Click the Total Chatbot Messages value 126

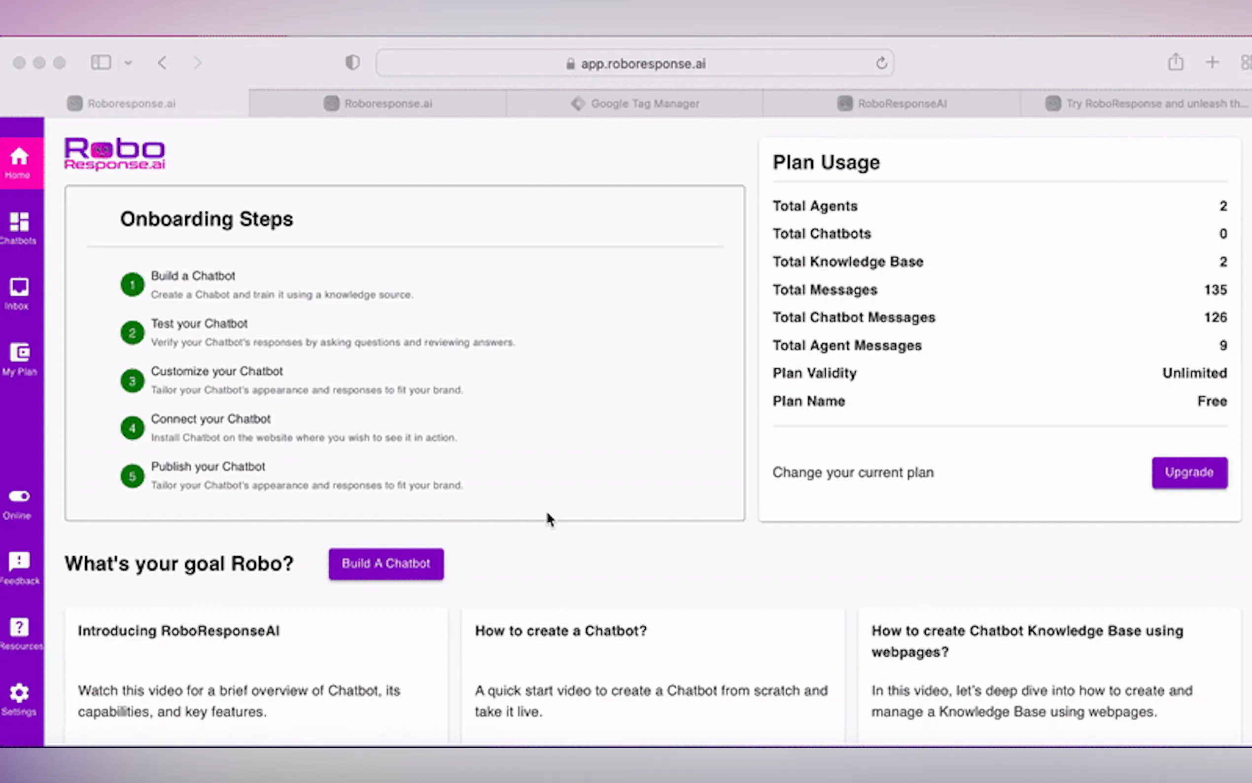coord(1216,317)
